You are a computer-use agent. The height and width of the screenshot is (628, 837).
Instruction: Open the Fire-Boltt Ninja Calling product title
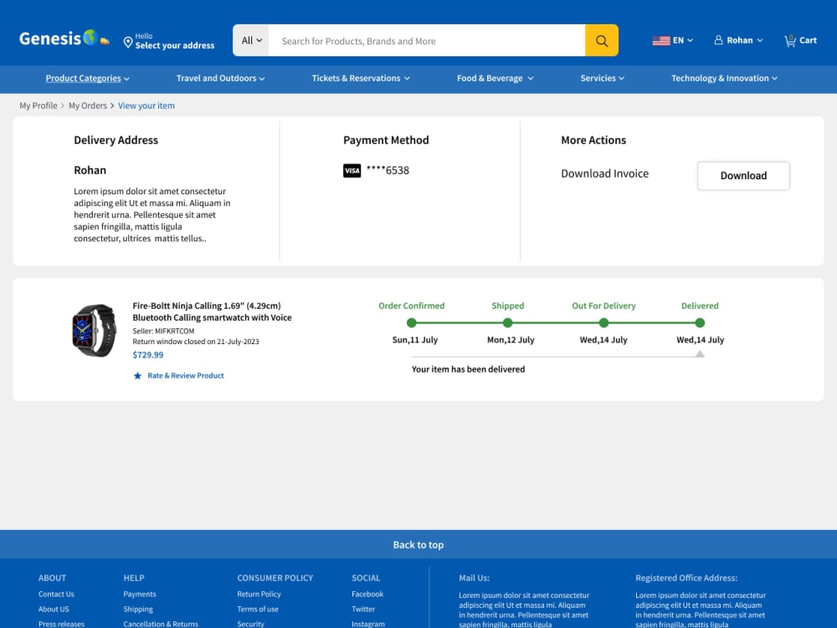[x=212, y=311]
